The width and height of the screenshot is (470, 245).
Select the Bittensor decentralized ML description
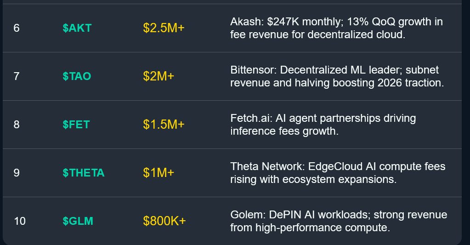click(337, 76)
